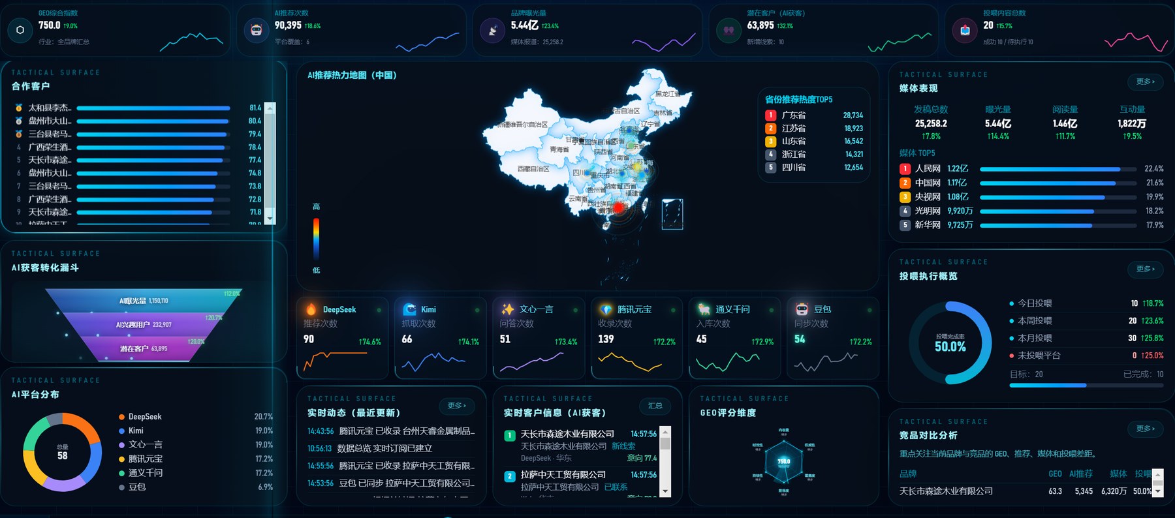Click the GEO评分维度 radar chart center

point(783,462)
